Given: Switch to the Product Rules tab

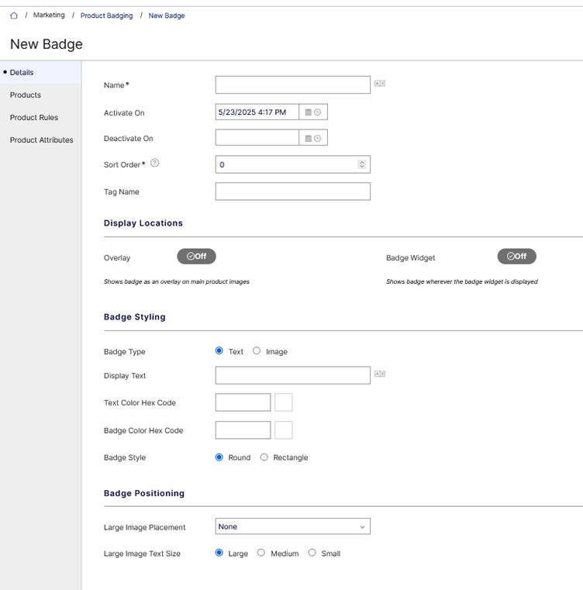Looking at the screenshot, I should [x=34, y=118].
